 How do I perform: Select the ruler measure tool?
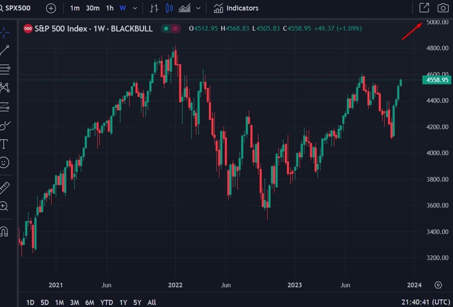pyautogui.click(x=4, y=187)
